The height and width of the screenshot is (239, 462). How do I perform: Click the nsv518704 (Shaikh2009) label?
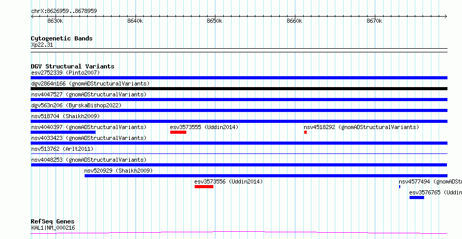(x=65, y=116)
